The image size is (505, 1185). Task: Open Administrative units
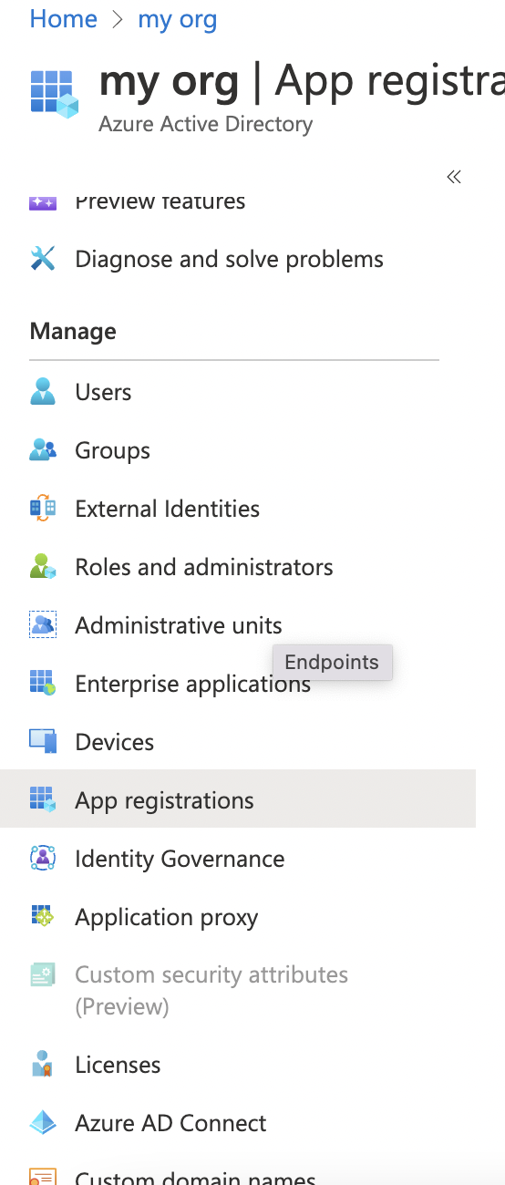click(179, 625)
